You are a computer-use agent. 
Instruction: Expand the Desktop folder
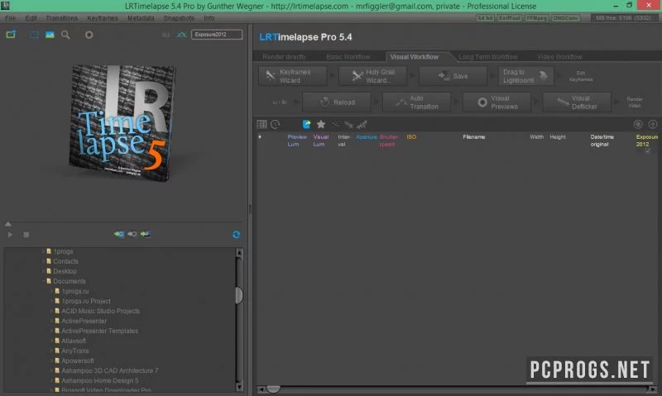point(44,271)
